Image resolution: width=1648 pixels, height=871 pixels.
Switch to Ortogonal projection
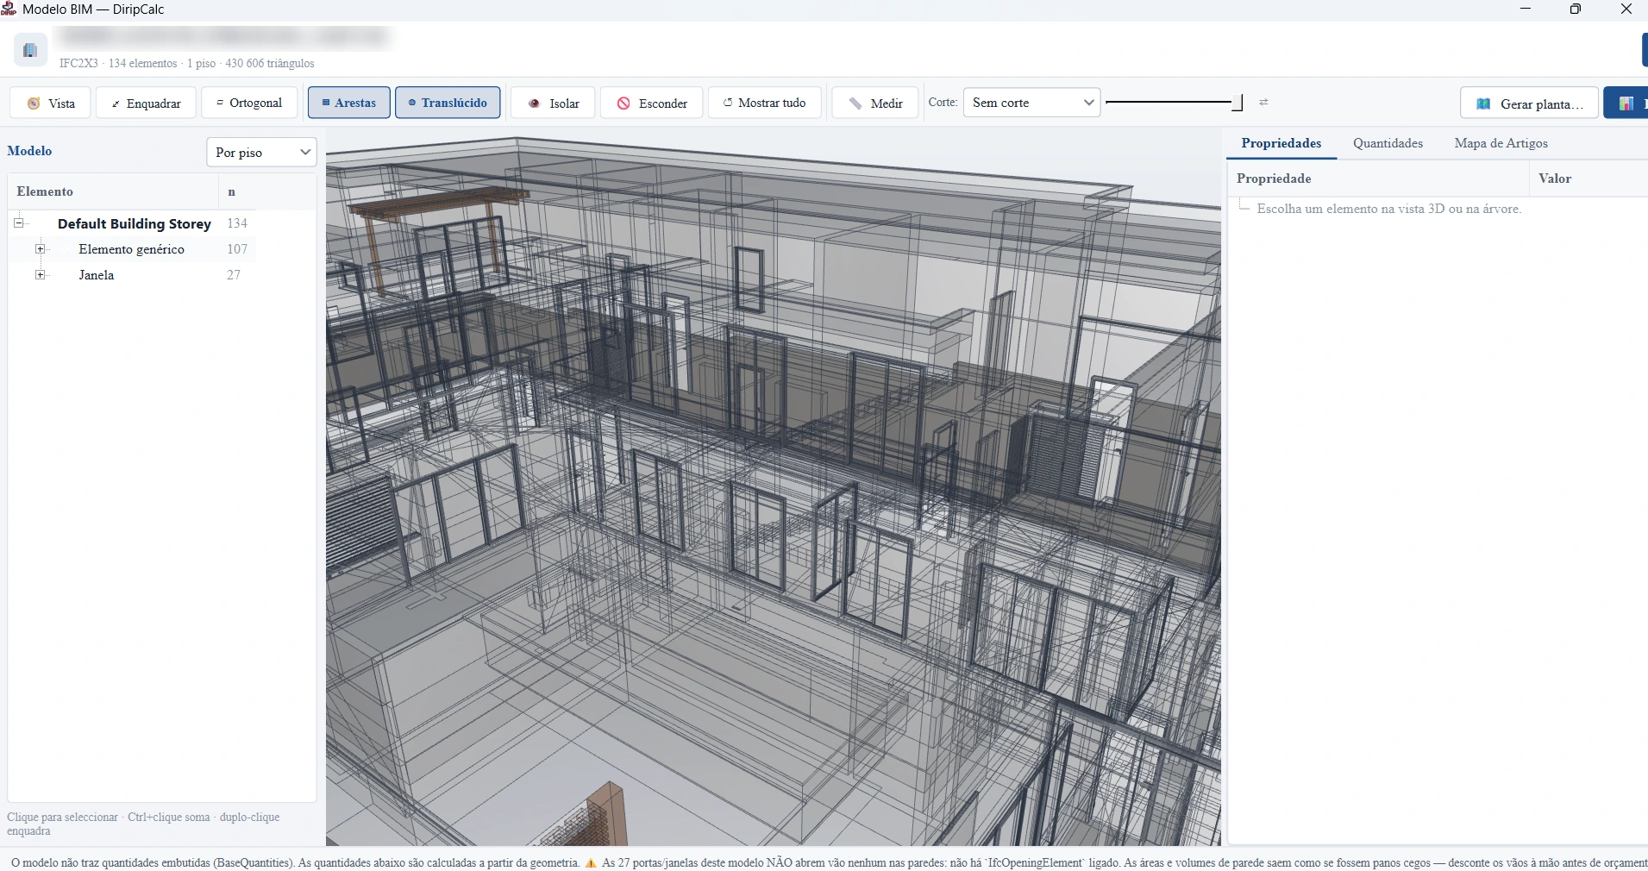(249, 103)
